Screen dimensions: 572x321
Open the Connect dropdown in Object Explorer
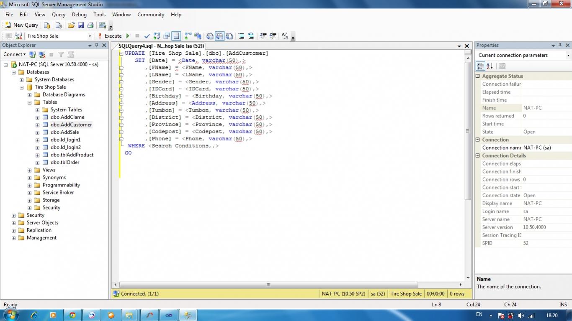pyautogui.click(x=14, y=54)
